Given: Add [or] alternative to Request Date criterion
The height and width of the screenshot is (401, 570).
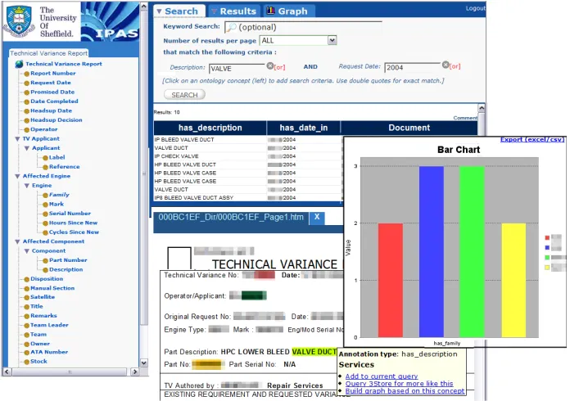Looking at the screenshot, I should pos(455,66).
